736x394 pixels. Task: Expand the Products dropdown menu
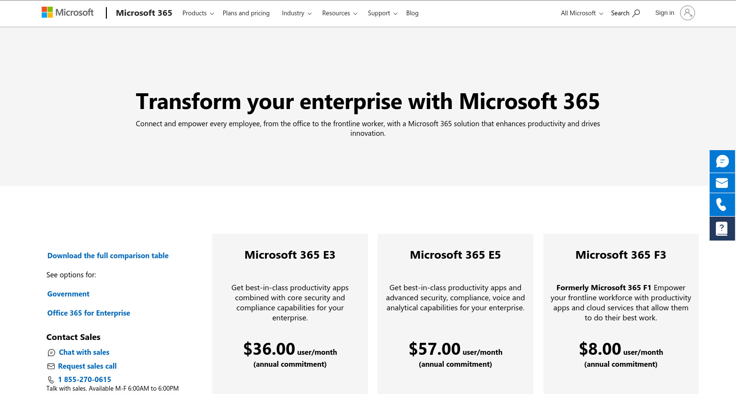click(198, 13)
